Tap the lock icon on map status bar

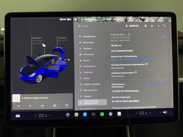pyautogui.click(x=76, y=19)
